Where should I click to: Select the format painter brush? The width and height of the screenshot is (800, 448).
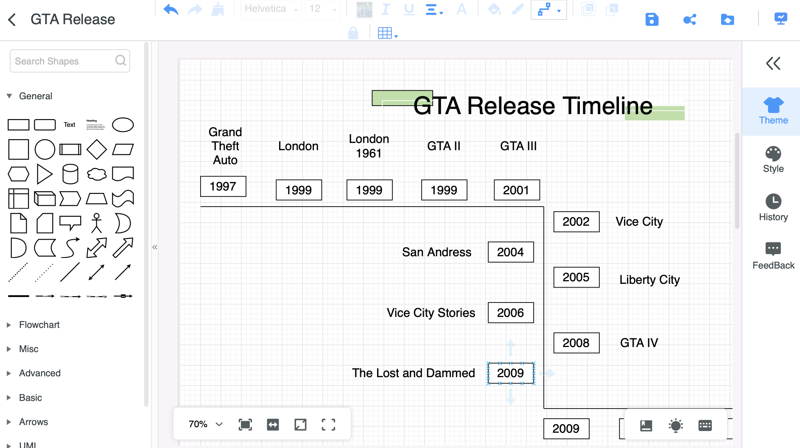pos(218,9)
